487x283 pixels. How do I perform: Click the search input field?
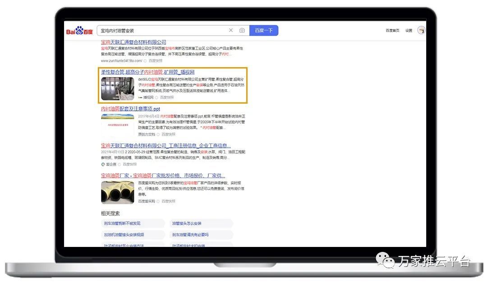pos(162,31)
